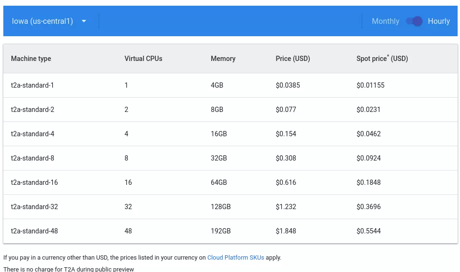This screenshot has width=460, height=272.
Task: Click the 64GB memory cell
Action: click(219, 182)
